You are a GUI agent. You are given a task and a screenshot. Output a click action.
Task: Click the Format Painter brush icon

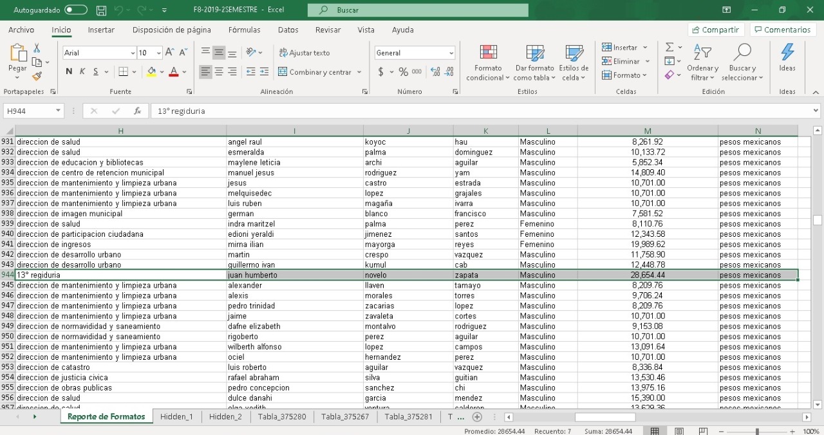pyautogui.click(x=37, y=76)
